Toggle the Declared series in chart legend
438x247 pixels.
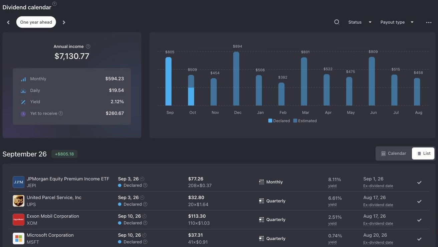[x=279, y=121]
